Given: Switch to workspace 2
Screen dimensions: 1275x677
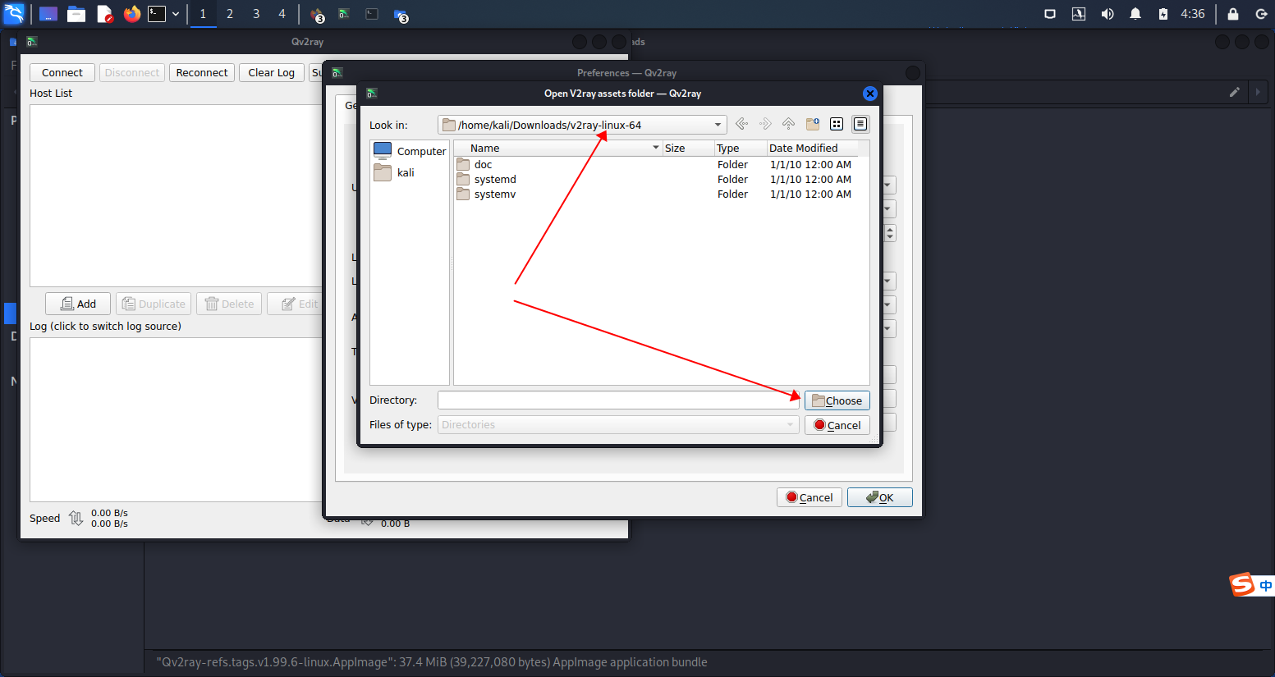Looking at the screenshot, I should (230, 14).
